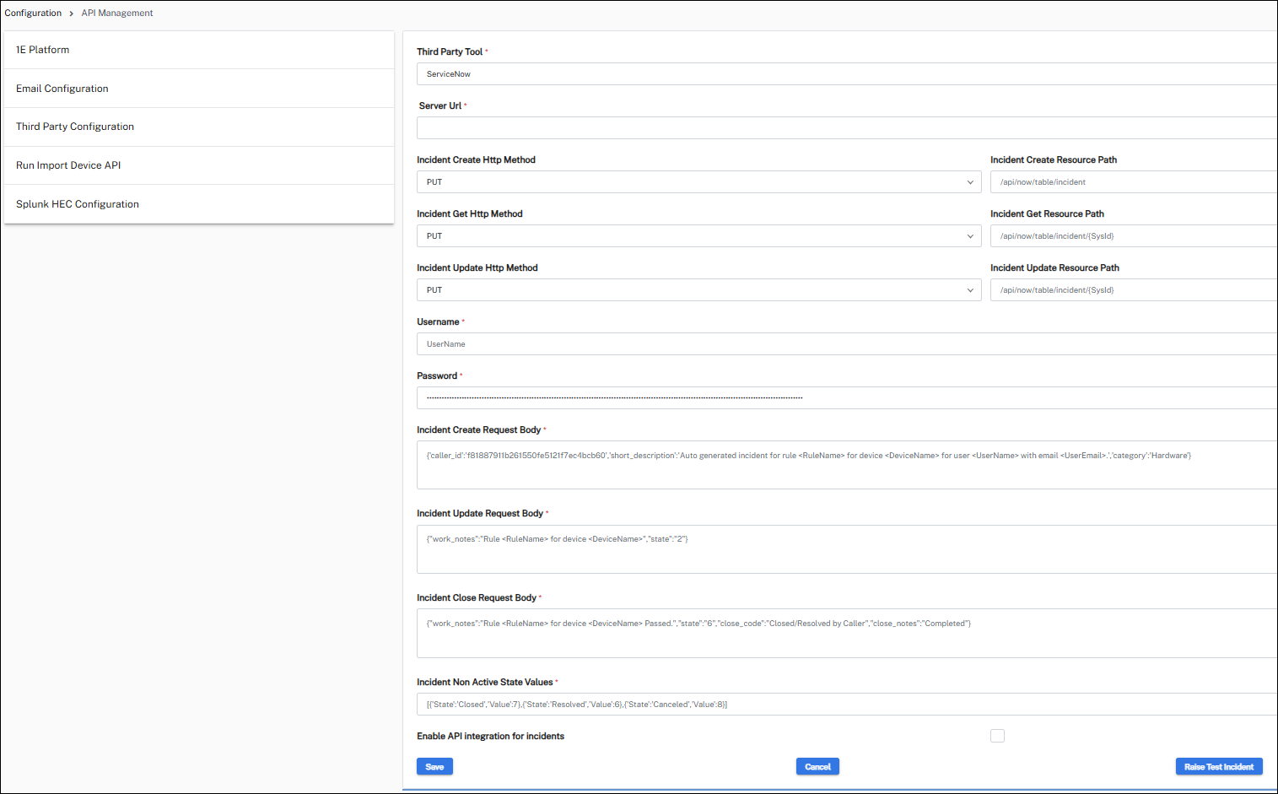Click the Server Url input field
This screenshot has width=1278, height=794.
coord(846,128)
